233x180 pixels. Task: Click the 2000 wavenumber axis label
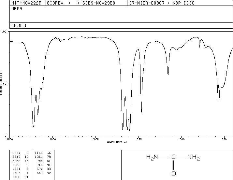tap(95, 139)
